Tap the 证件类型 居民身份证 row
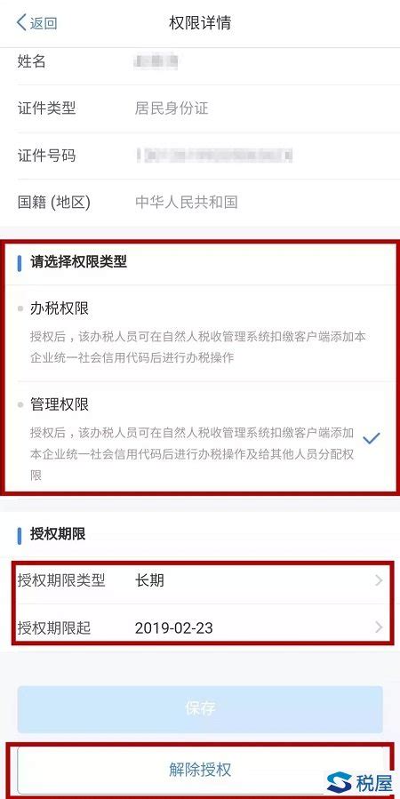 (x=208, y=108)
